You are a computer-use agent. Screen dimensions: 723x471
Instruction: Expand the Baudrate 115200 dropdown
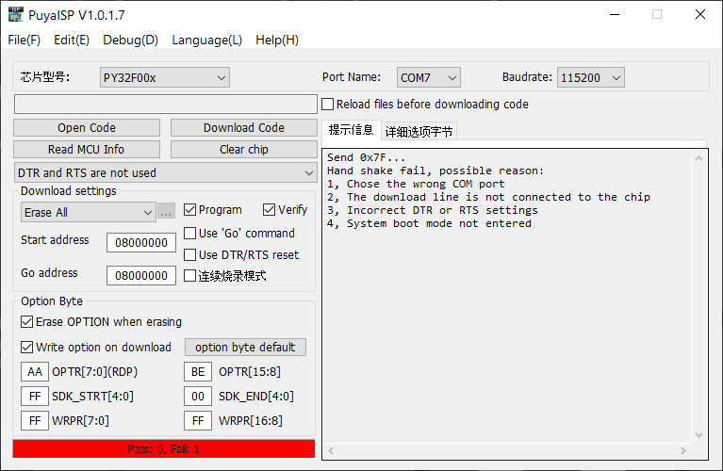591,77
